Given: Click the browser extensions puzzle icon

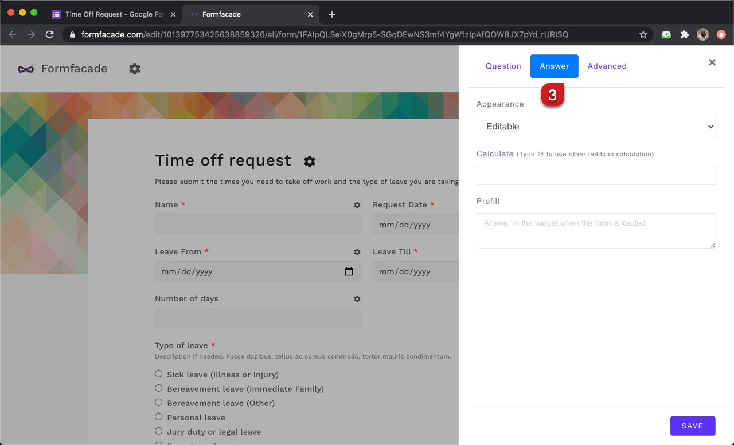Looking at the screenshot, I should (x=684, y=34).
